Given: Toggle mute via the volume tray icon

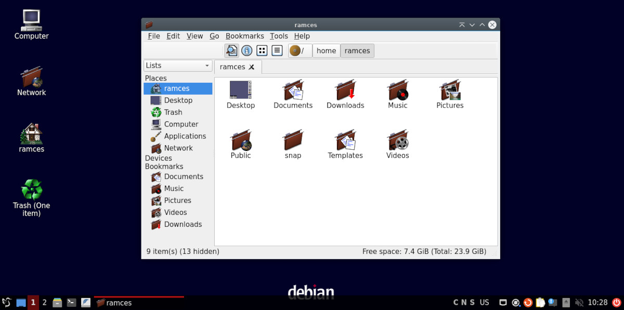Looking at the screenshot, I should (x=579, y=302).
